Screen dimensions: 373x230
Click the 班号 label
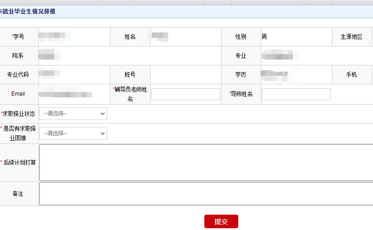pyautogui.click(x=130, y=74)
